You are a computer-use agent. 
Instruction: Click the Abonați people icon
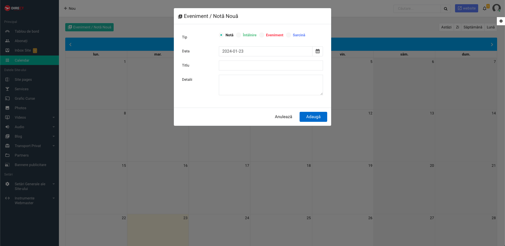tap(7, 41)
